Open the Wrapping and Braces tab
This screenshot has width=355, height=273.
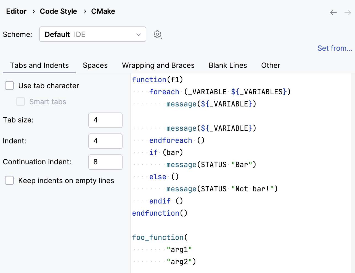pos(158,65)
